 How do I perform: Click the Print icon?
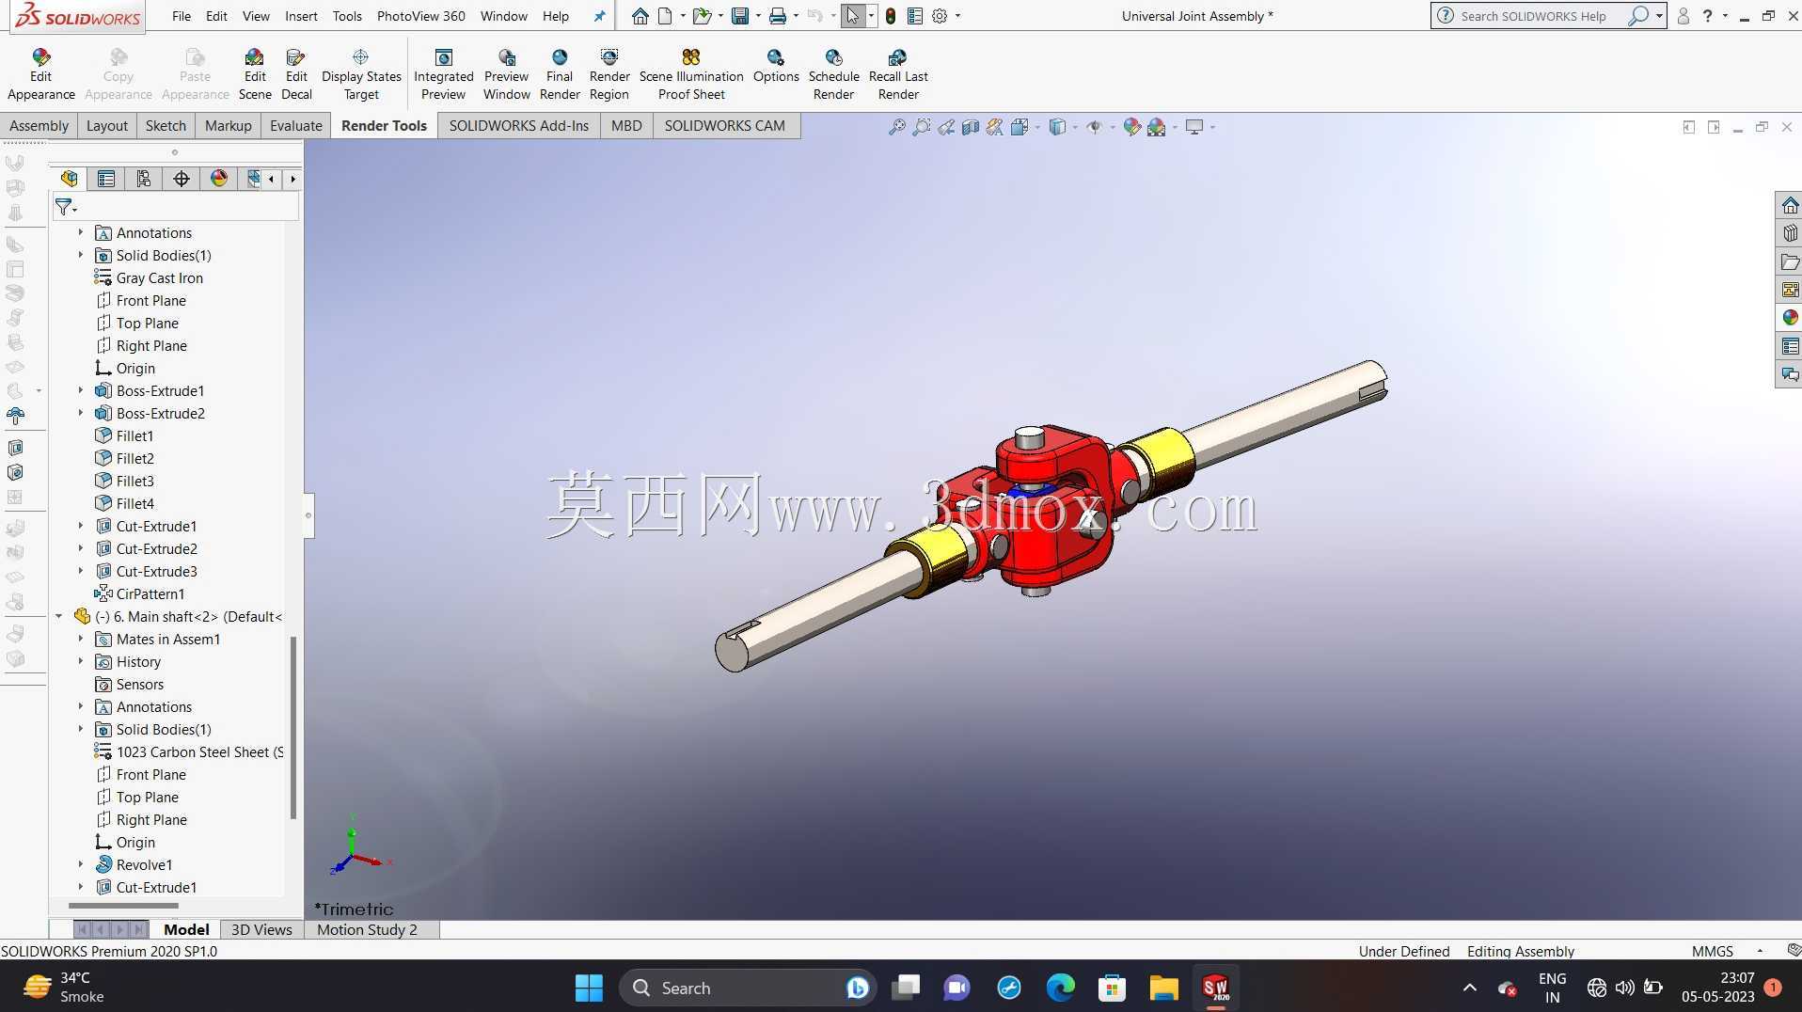[x=778, y=16]
